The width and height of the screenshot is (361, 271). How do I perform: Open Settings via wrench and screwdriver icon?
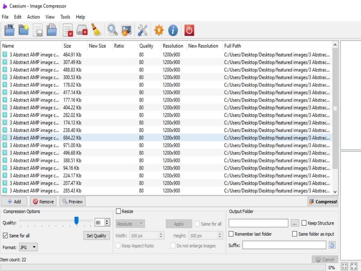(143, 30)
